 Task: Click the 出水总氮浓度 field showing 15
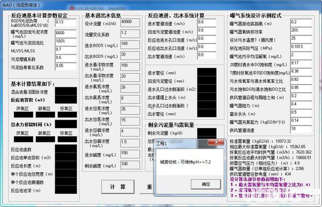coord(130,121)
